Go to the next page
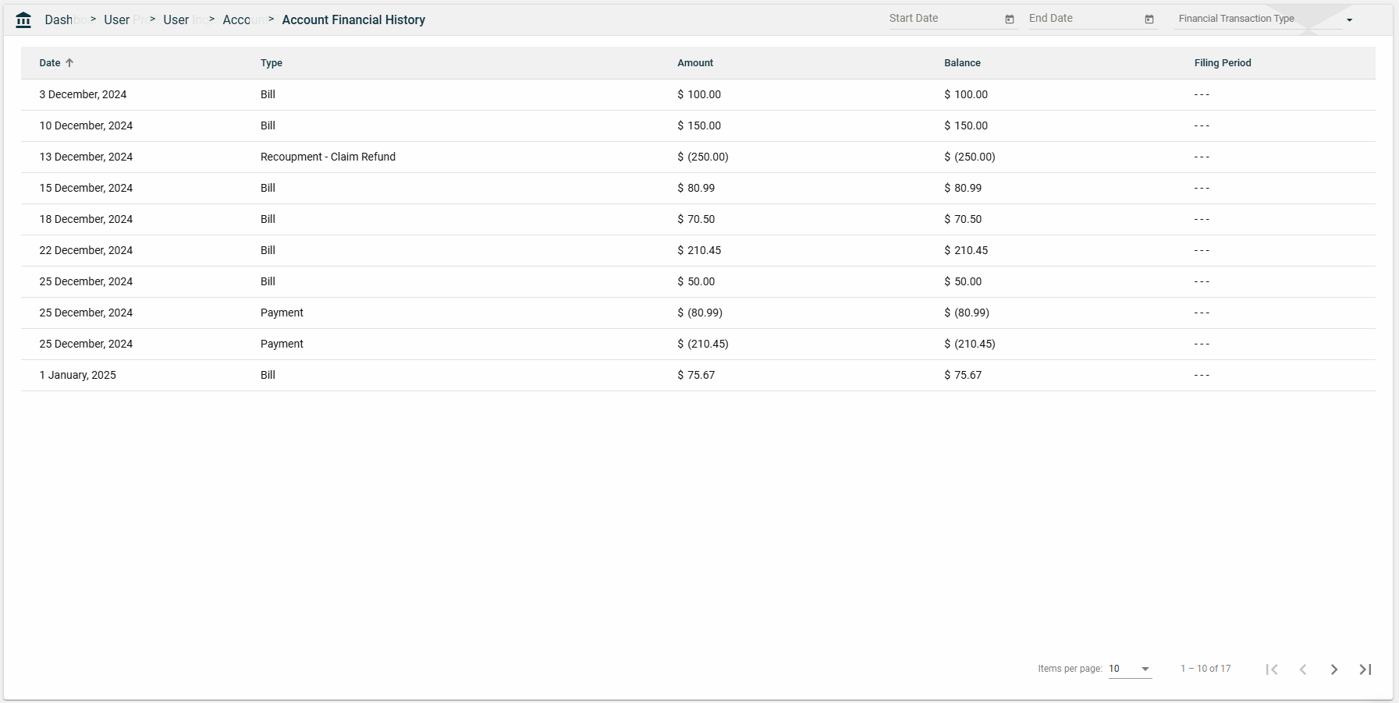 point(1333,669)
